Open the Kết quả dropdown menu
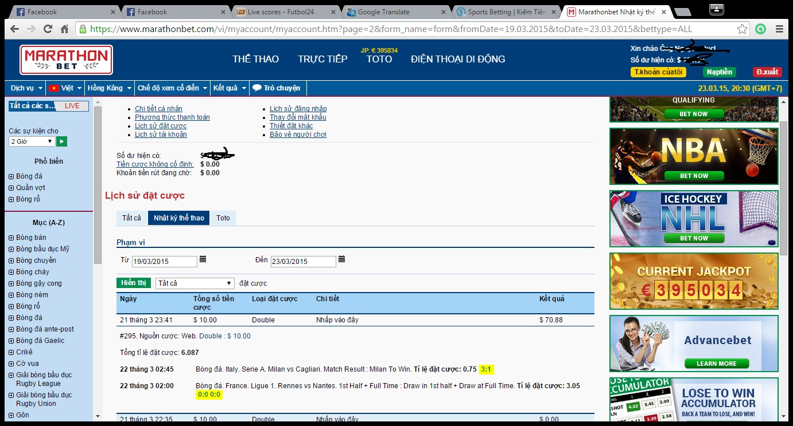This screenshot has width=793, height=426. click(230, 88)
